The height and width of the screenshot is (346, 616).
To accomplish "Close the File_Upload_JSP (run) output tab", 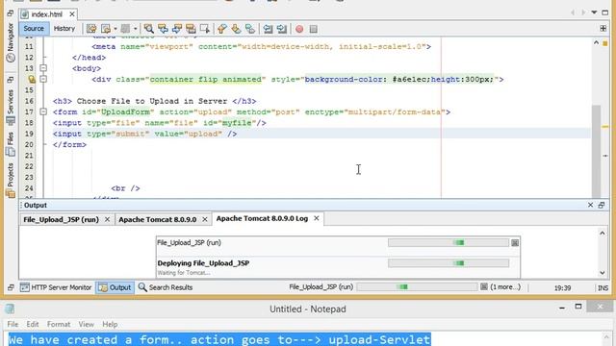I will (107, 219).
